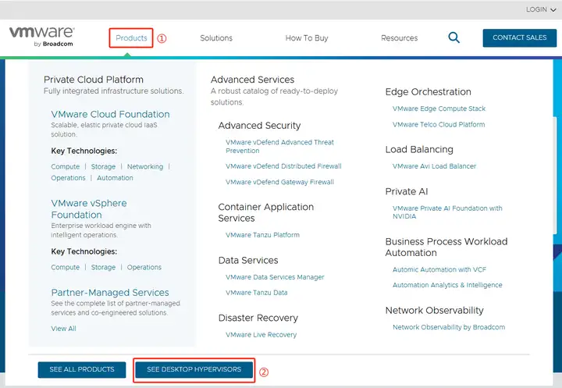Click Container Application Services heading

click(266, 212)
